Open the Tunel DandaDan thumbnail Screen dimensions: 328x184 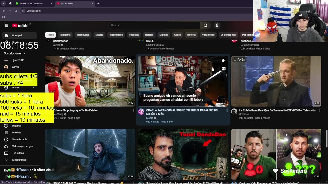pyautogui.click(x=183, y=154)
